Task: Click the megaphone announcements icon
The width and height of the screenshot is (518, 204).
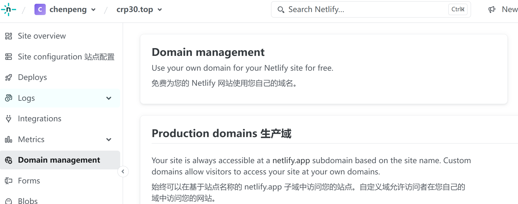Action: 492,10
